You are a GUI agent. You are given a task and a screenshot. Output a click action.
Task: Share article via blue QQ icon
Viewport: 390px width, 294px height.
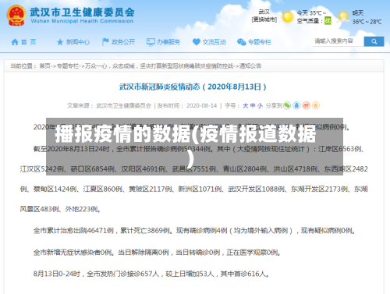tap(296, 105)
